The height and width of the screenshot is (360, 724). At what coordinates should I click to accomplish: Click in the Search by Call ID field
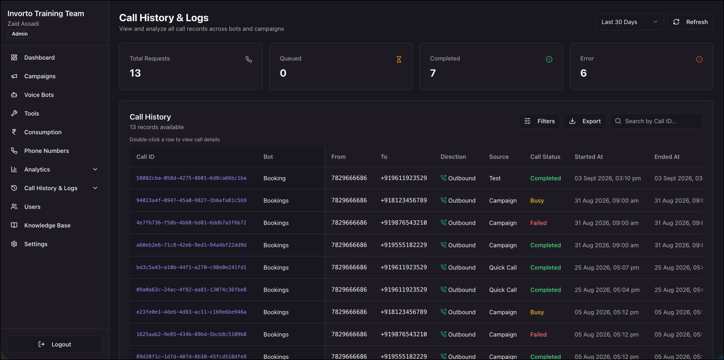coord(656,121)
